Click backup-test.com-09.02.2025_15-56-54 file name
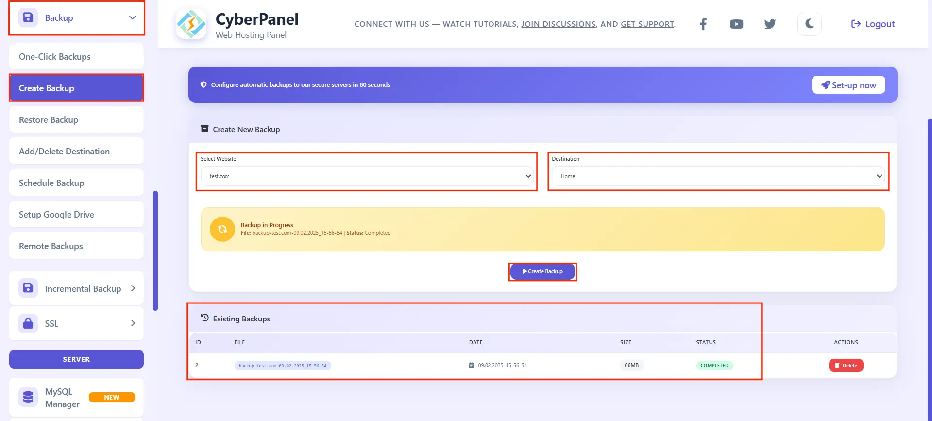The height and width of the screenshot is (421, 932). 283,366
